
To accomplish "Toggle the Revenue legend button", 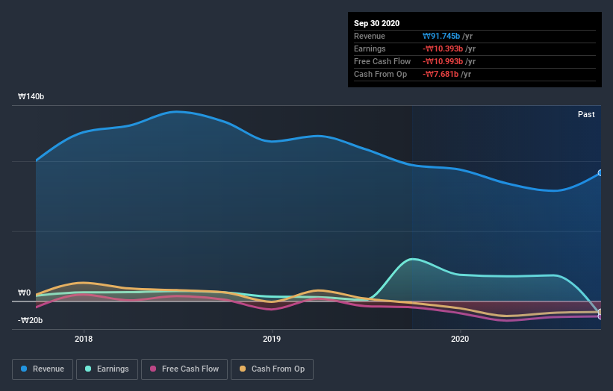I will click(43, 369).
